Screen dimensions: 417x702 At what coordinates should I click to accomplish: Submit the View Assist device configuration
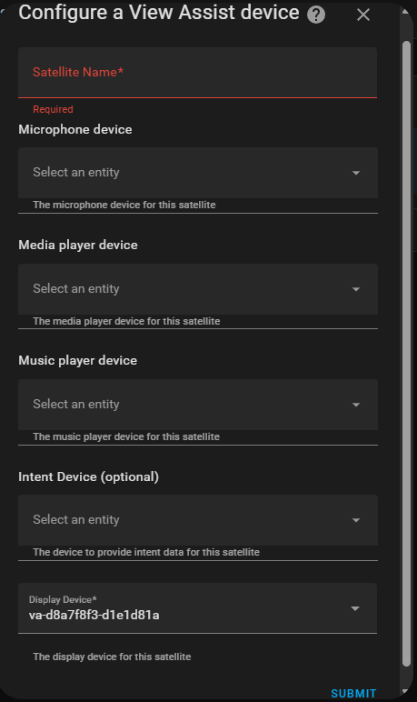pyautogui.click(x=353, y=693)
